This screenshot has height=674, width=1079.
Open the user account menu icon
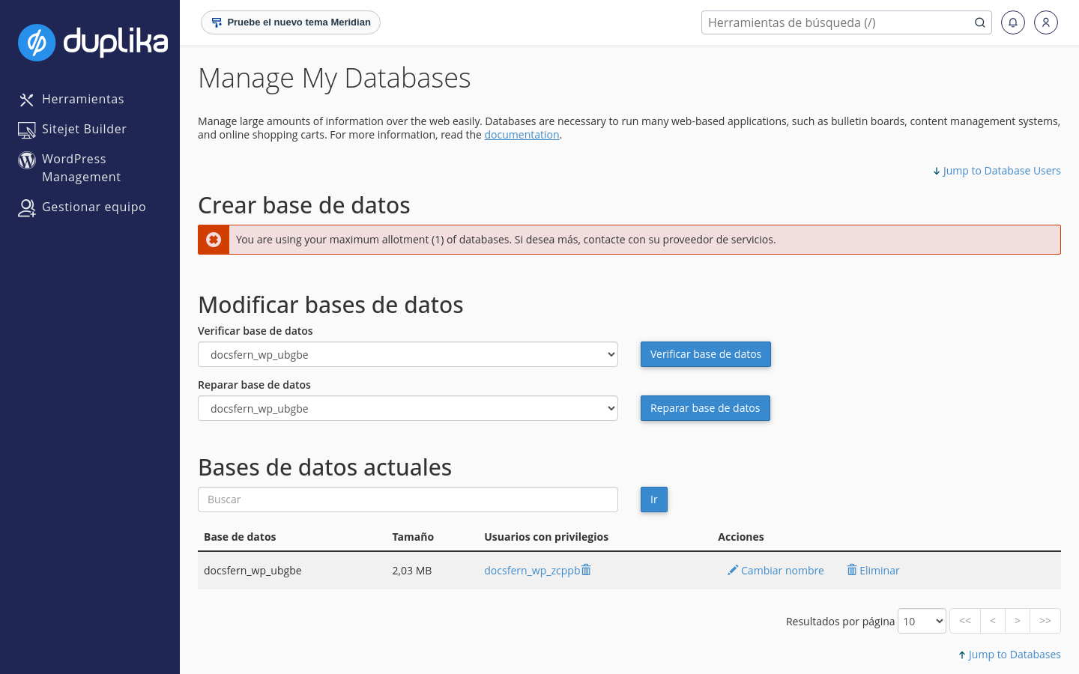click(x=1046, y=22)
